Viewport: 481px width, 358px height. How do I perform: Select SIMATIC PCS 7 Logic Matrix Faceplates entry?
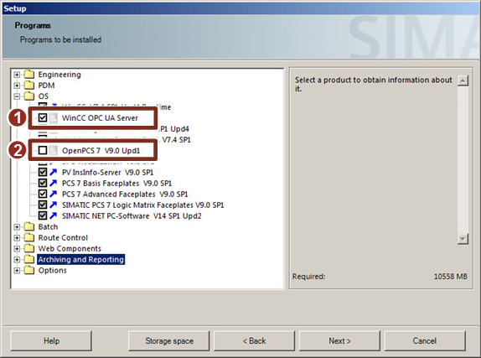pos(143,205)
